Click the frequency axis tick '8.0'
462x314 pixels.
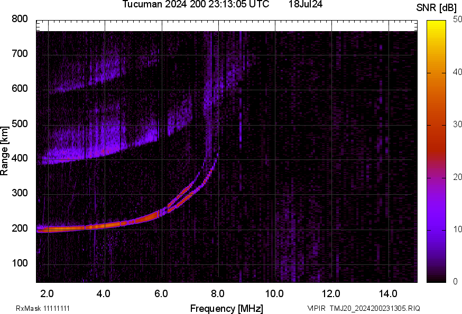click(218, 293)
